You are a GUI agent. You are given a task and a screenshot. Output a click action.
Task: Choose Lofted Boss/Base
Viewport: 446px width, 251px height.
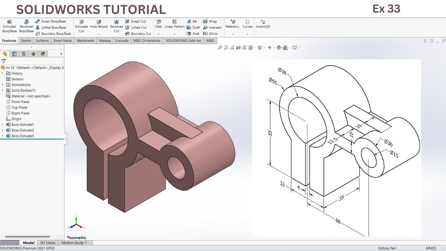click(x=51, y=28)
